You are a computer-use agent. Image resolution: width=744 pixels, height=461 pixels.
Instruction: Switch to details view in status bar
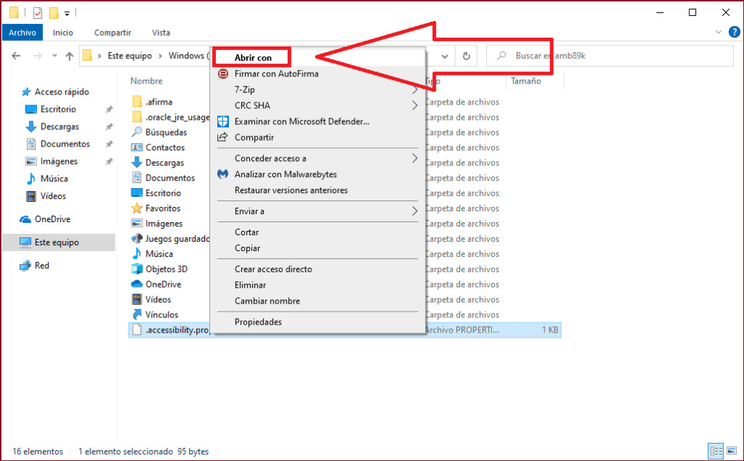click(714, 451)
